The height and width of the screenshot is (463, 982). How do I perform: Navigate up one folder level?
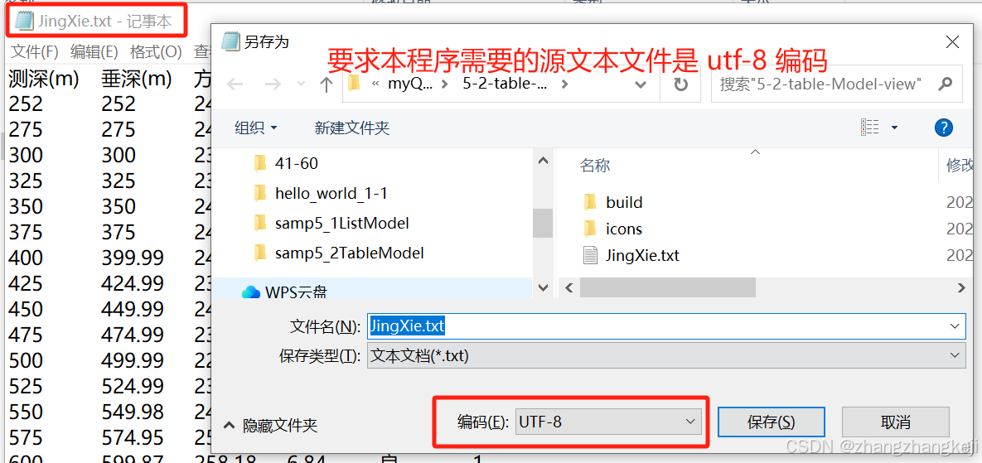326,84
